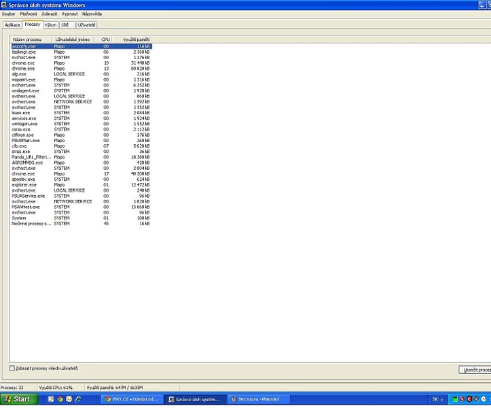
Task: Click the Ukončit proces button
Action: [x=475, y=369]
